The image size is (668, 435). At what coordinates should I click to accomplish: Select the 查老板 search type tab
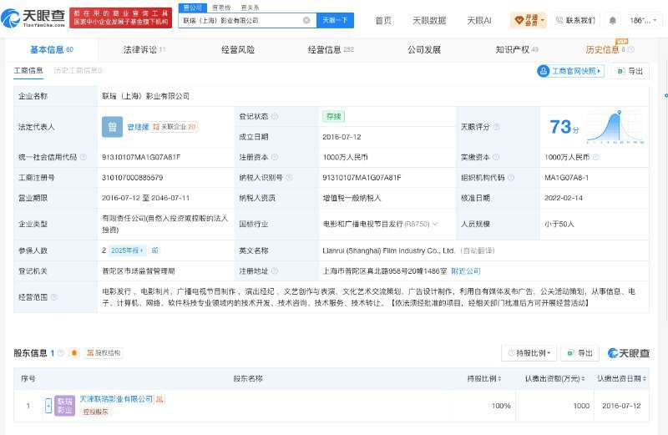coord(221,8)
